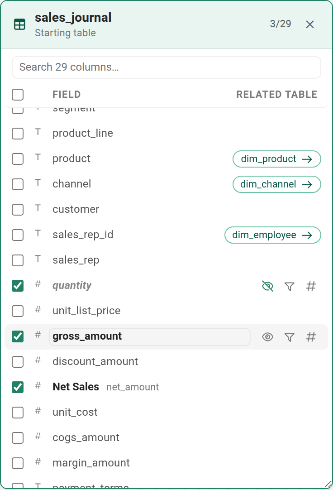
Task: Tick the select-all checkbox beside FIELD header
Action: click(18, 94)
